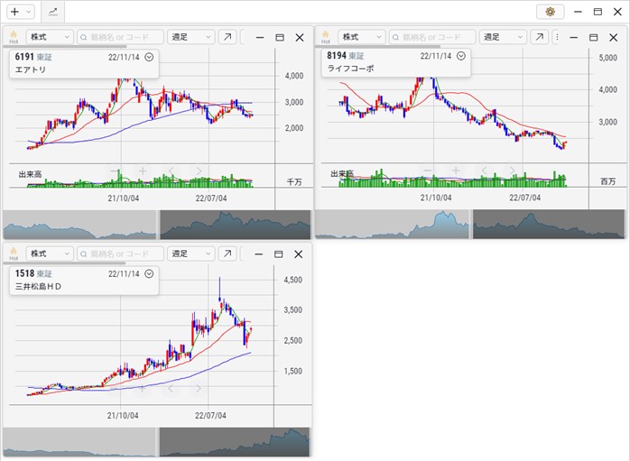Open the 株式 dropdown in the 1518 panel
Image resolution: width=630 pixels, height=461 pixels.
pos(50,254)
